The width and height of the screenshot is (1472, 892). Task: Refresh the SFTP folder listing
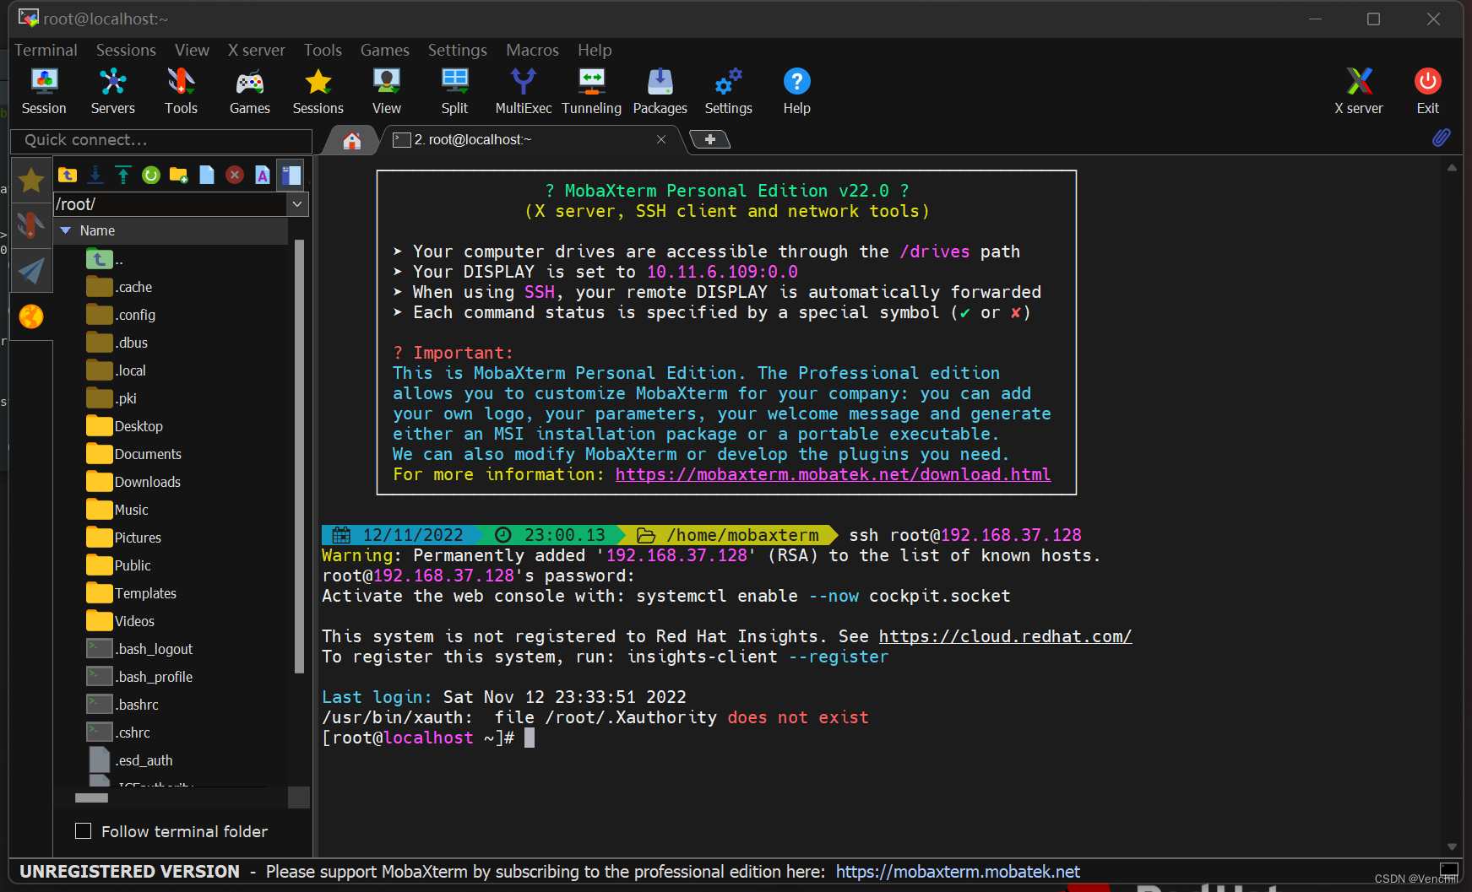[151, 175]
